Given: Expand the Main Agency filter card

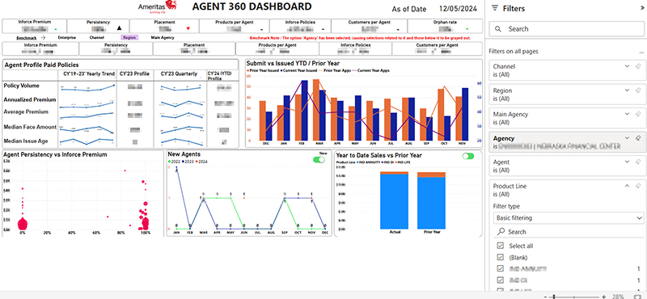Looking at the screenshot, I should [628, 114].
